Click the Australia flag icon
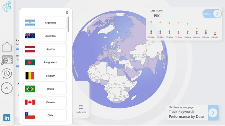The height and width of the screenshot is (126, 225). coord(30,36)
